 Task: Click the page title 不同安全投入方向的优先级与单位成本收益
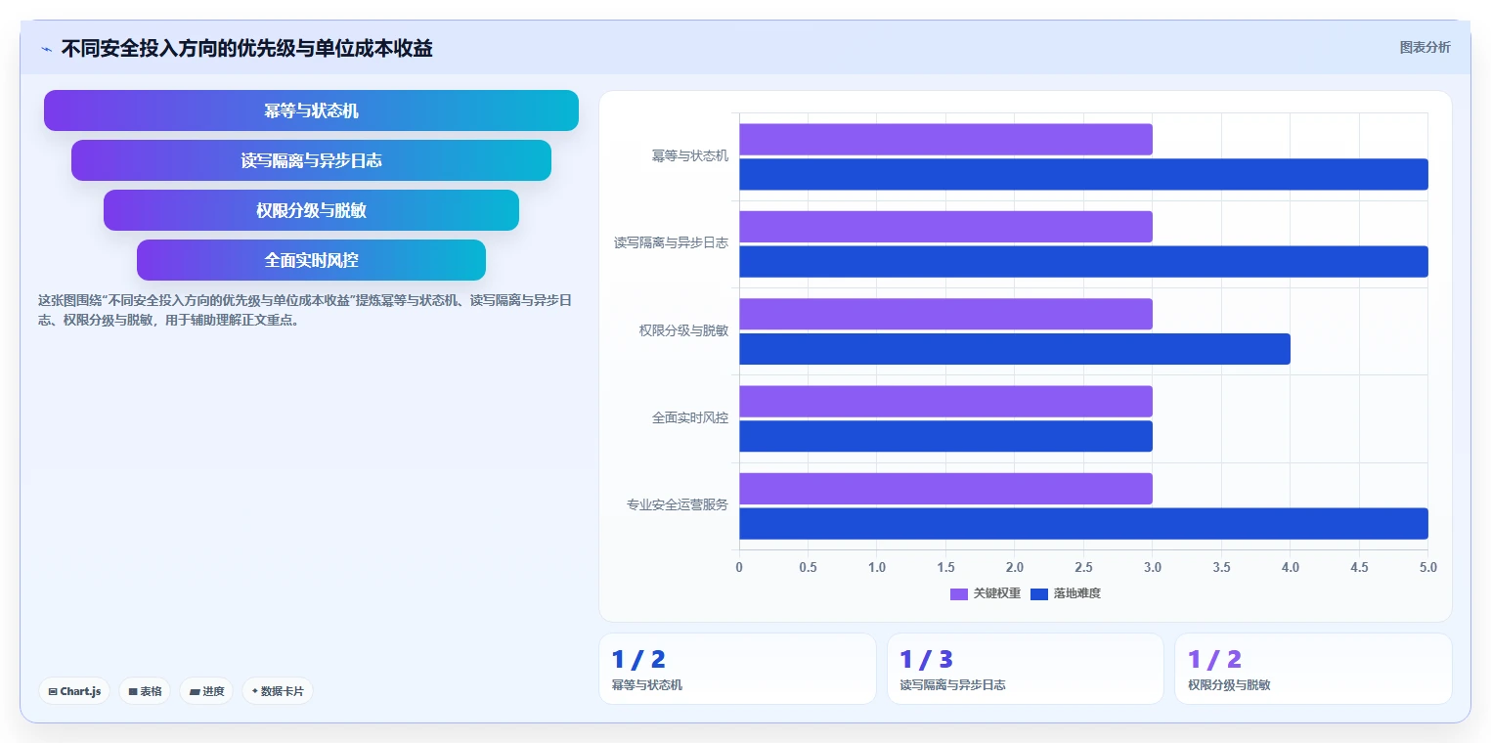(246, 48)
